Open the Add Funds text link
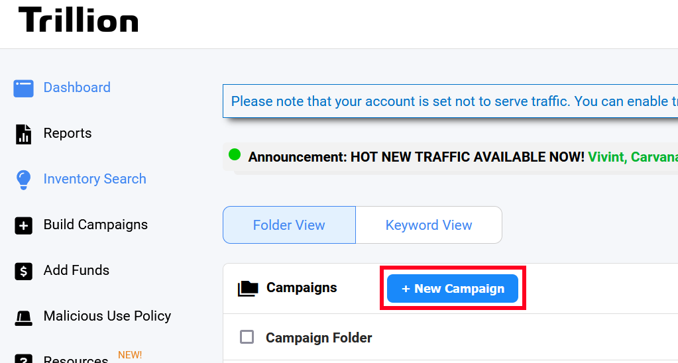678x363 pixels. coord(76,270)
